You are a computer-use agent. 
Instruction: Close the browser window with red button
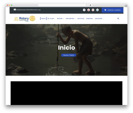tap(8, 5)
